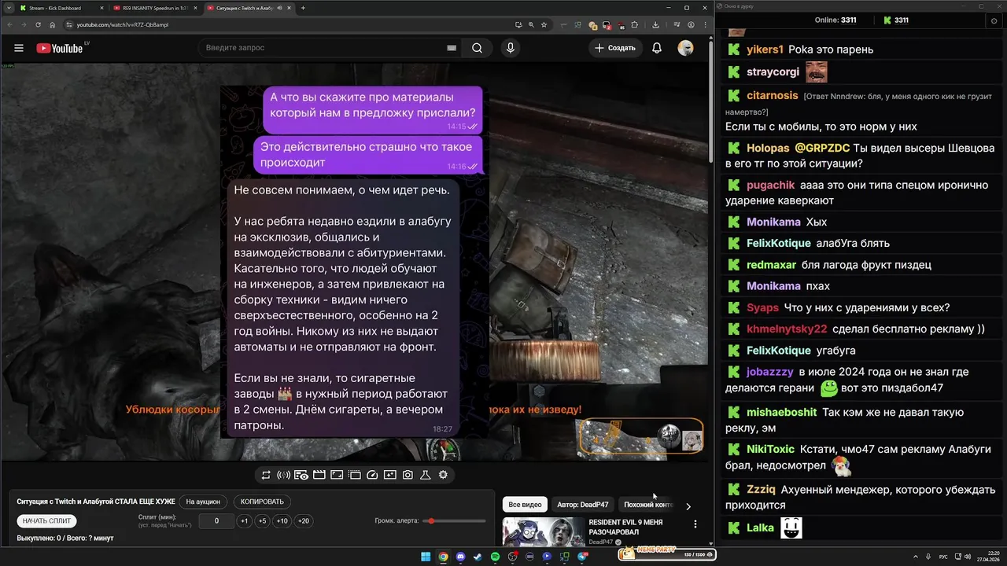
Task: Select the Автор: DeadP47 chip
Action: [x=582, y=505]
